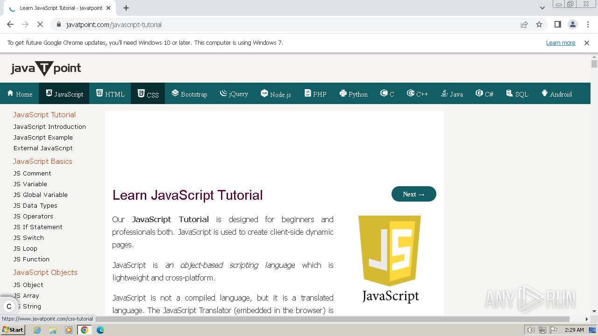Expand the tab search dropdown
The height and width of the screenshot is (336, 598).
click(542, 8)
